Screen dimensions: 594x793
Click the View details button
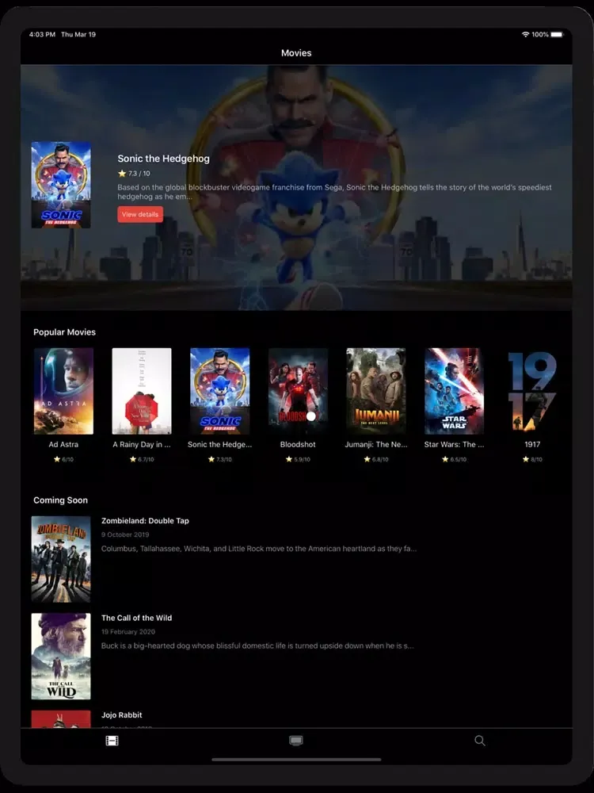coord(140,214)
